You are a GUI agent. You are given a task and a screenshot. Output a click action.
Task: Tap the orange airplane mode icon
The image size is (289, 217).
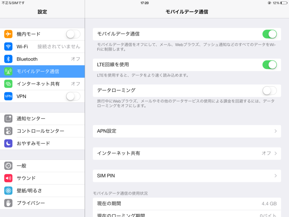tap(8, 34)
